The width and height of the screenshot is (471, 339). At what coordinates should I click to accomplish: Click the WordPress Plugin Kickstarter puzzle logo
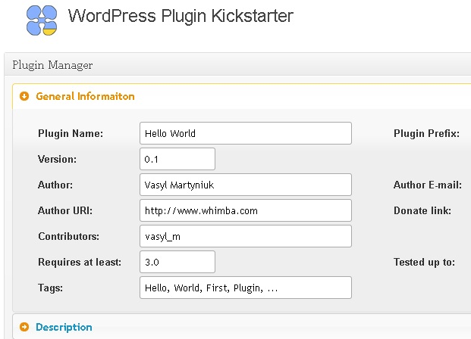tap(42, 20)
